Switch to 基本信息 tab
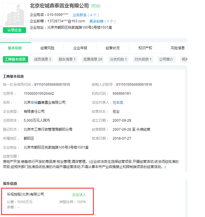Screen dimensions: 205x217 pos(15,48)
